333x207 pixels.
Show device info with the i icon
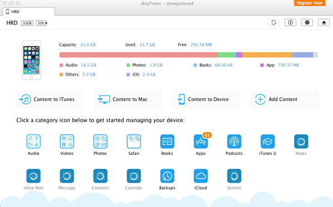[290, 22]
